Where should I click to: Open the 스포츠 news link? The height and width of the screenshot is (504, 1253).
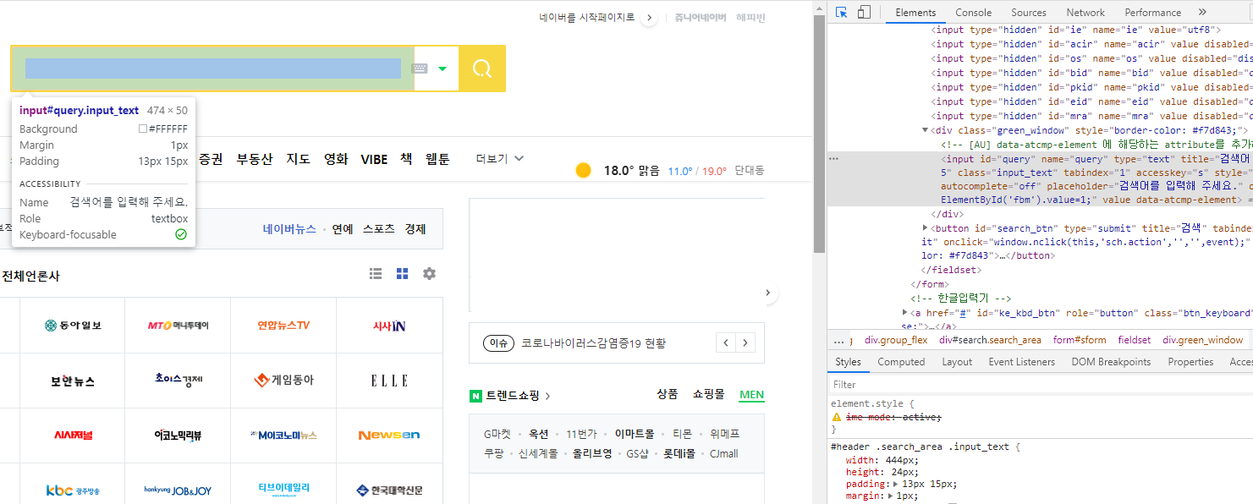379,229
